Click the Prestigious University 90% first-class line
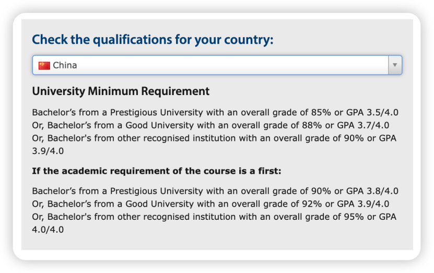The image size is (434, 273). tap(215, 191)
